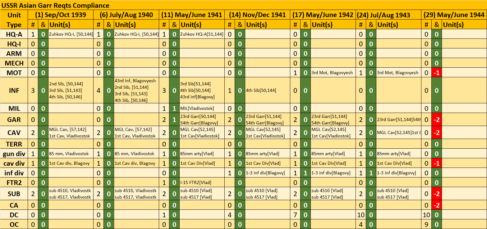This screenshot has height=229, width=487.
Task: Select the 'MOT' row label
Action: pos(14,73)
